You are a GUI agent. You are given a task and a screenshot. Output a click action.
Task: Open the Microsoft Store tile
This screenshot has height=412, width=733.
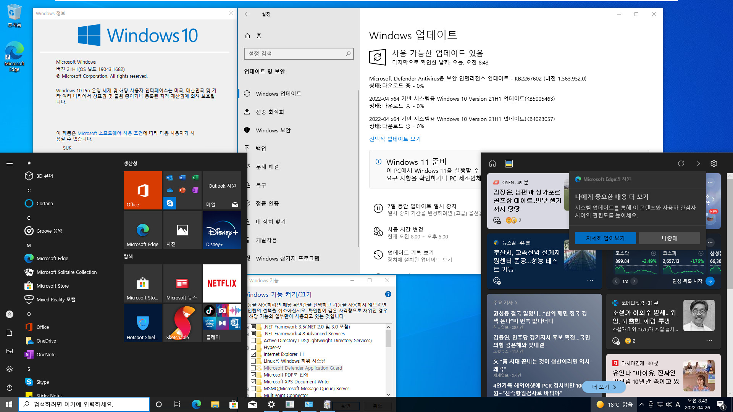click(143, 283)
